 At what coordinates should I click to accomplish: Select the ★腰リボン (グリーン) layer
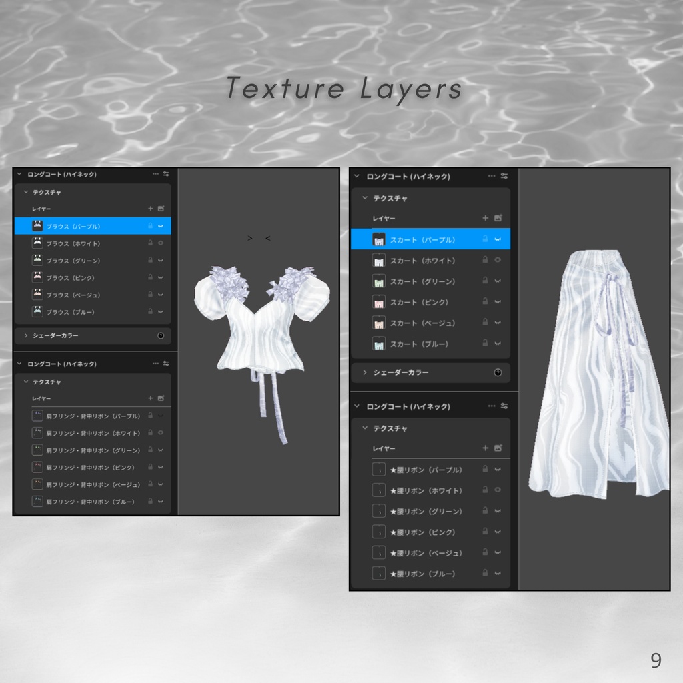[430, 511]
